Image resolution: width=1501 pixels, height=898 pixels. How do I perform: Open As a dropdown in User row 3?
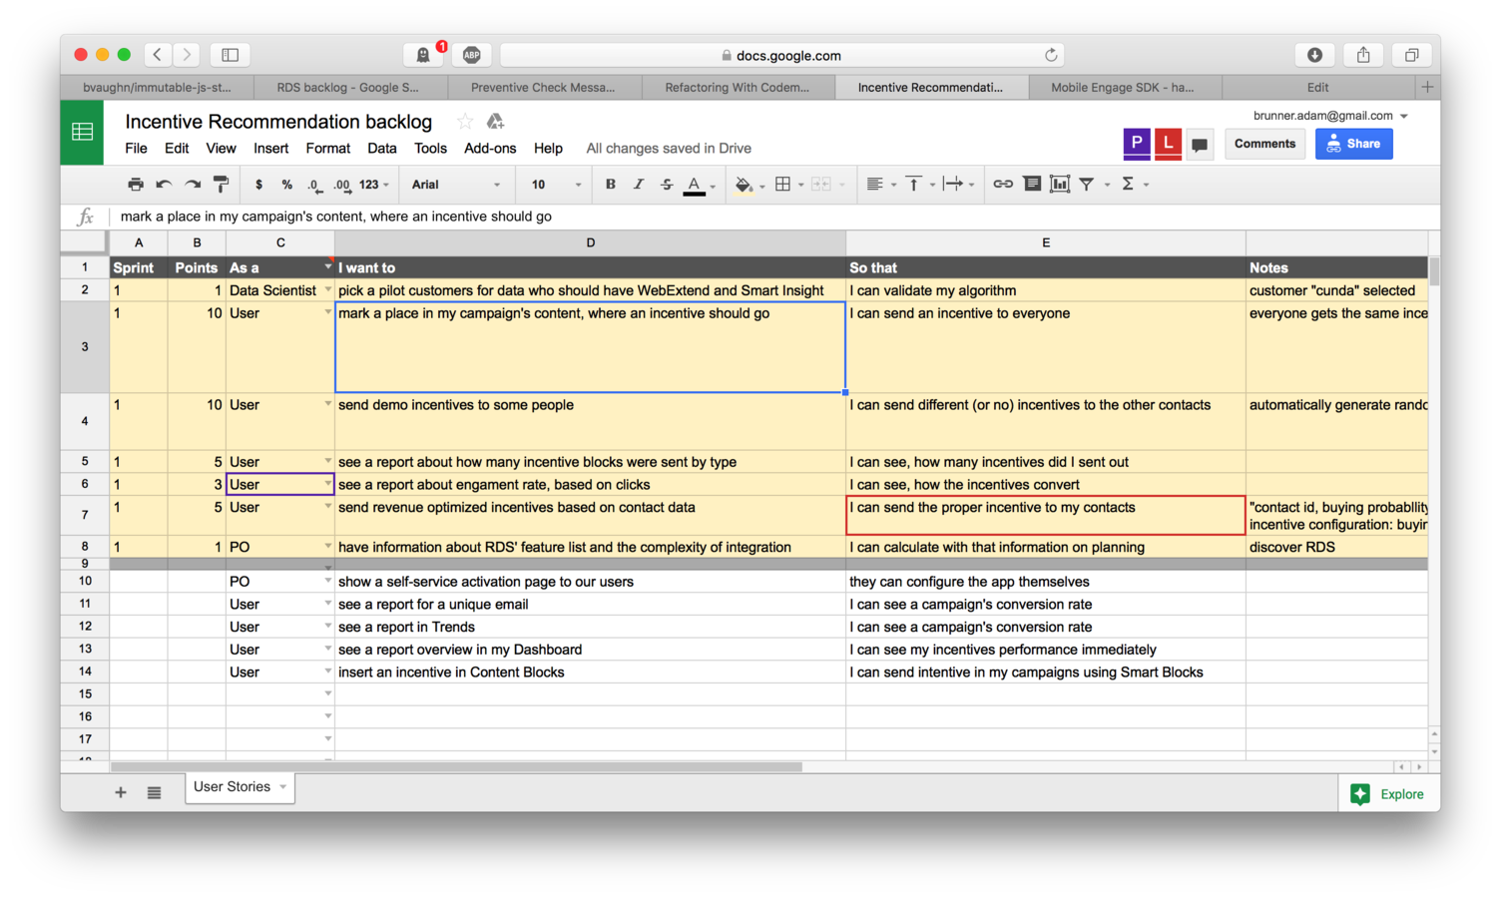(x=327, y=313)
